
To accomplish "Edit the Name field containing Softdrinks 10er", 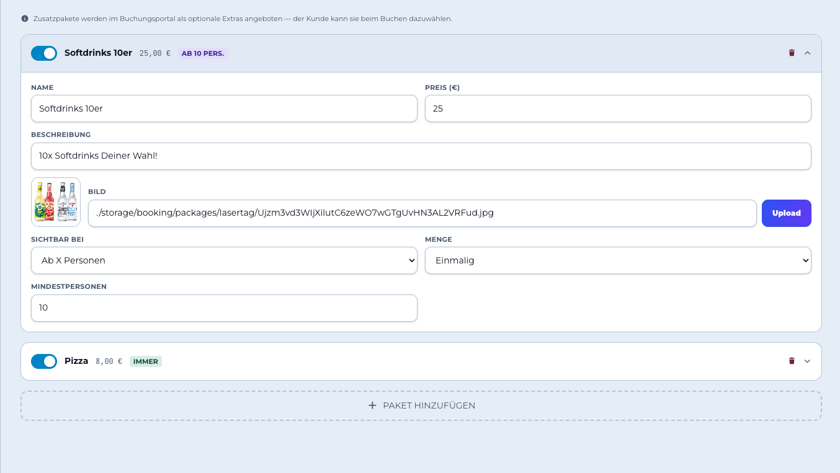I will pos(224,108).
